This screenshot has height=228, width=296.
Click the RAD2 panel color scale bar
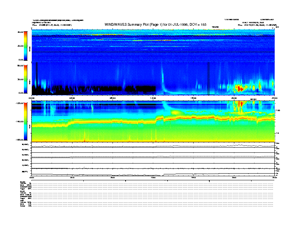pos(25,46)
